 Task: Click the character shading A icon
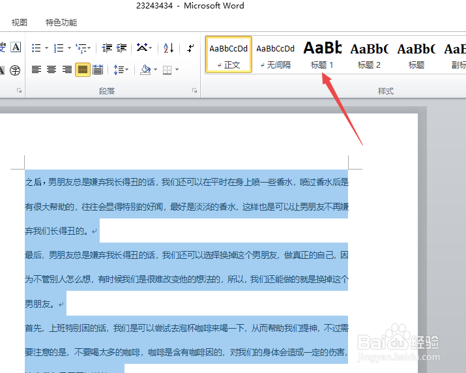(x=2, y=70)
